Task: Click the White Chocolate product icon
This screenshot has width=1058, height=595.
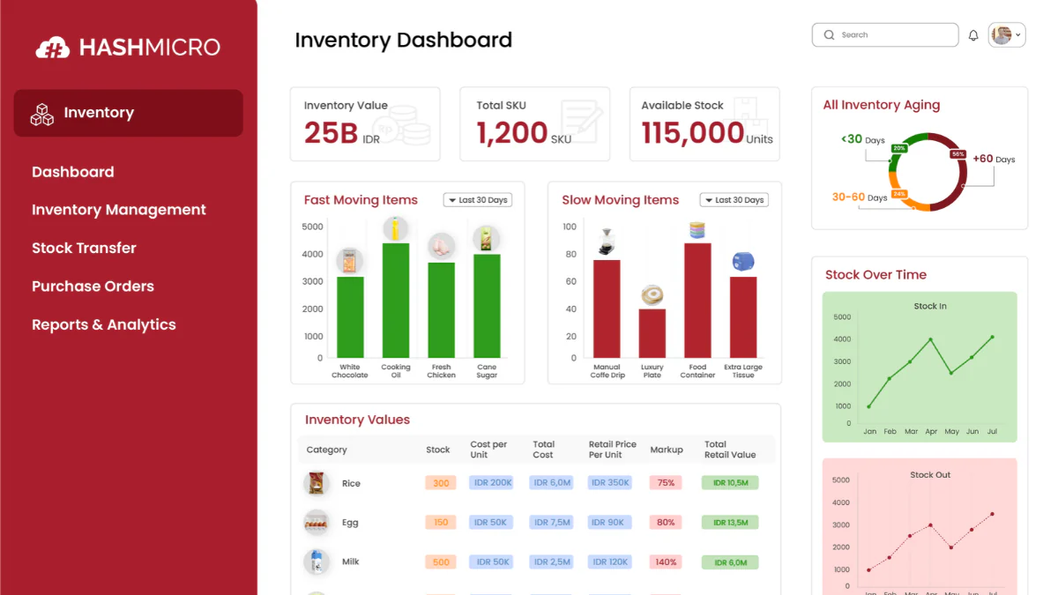Action: click(x=350, y=262)
